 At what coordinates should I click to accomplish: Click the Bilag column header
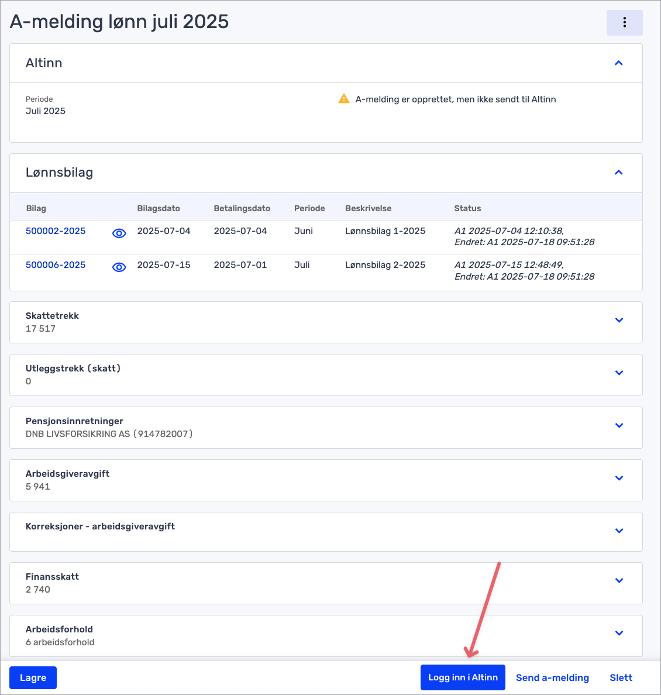36,208
